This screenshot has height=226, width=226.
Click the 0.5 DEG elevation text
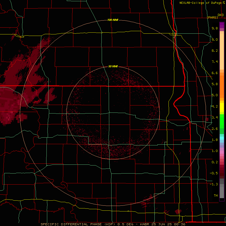126,224
